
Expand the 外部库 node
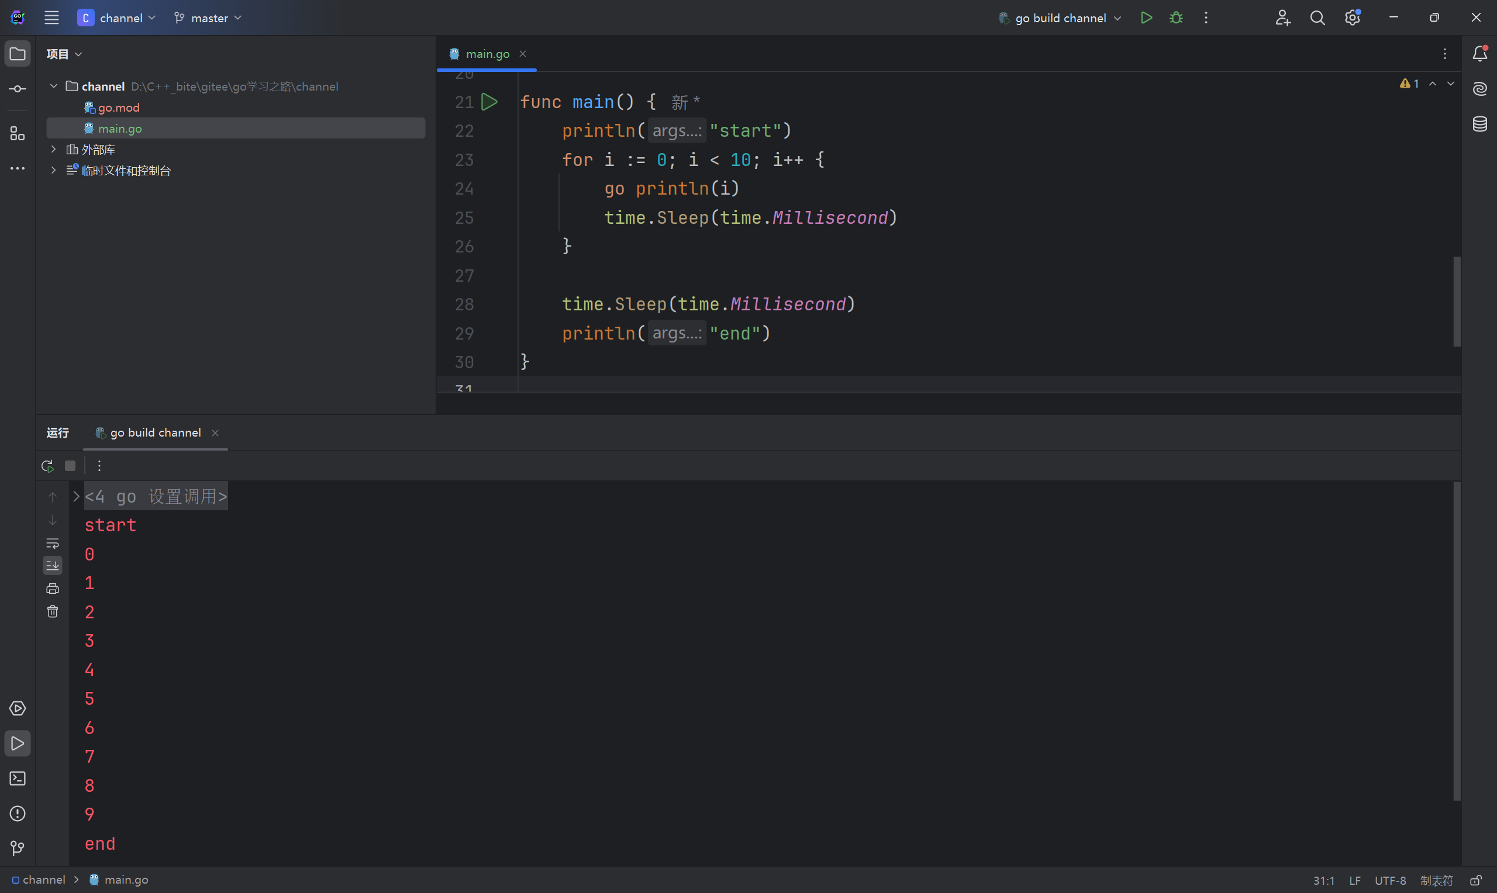point(54,149)
